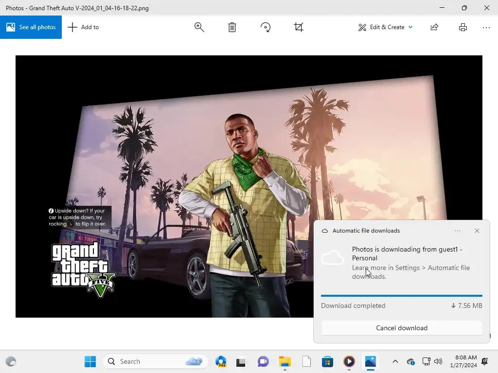This screenshot has height=373, width=498.
Task: Click the Photos is downloading message
Action: pyautogui.click(x=407, y=254)
